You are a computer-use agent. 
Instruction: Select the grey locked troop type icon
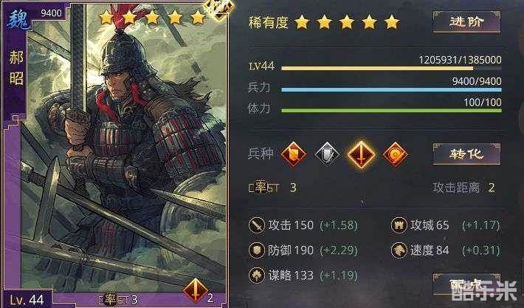tap(327, 154)
